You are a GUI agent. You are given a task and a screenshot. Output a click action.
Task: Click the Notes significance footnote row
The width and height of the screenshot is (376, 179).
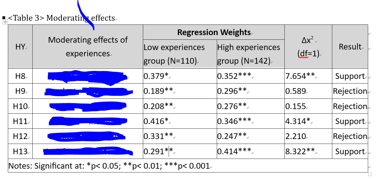point(109,166)
